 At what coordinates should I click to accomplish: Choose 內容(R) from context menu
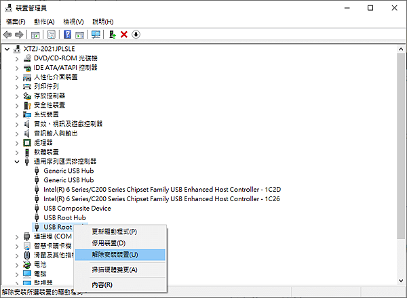pos(120,285)
